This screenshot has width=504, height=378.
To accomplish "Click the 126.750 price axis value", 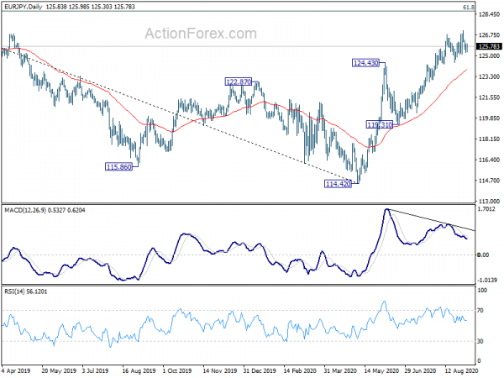I will point(489,35).
